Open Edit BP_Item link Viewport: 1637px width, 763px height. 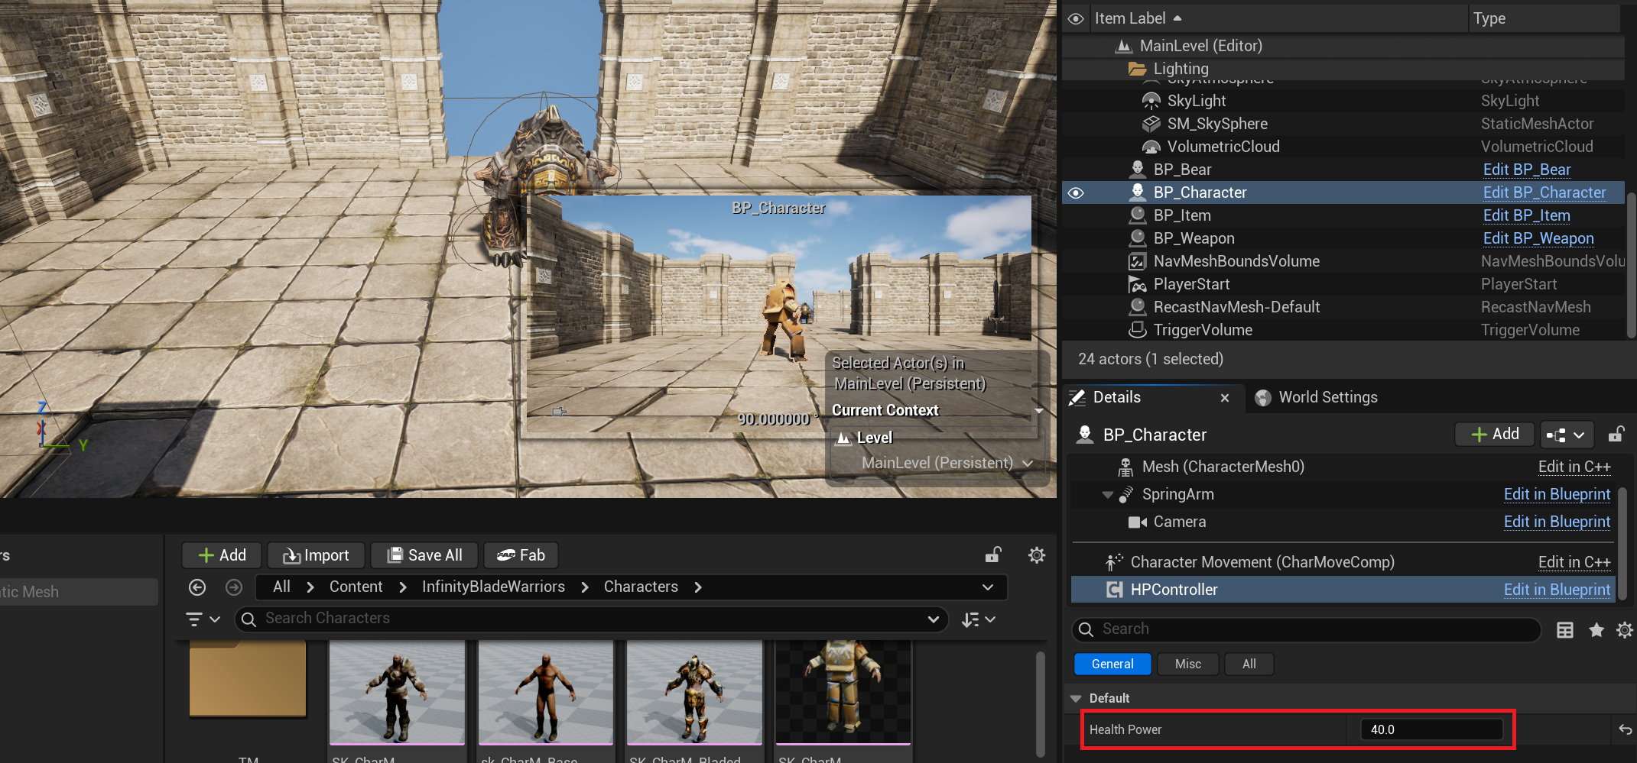(1527, 215)
